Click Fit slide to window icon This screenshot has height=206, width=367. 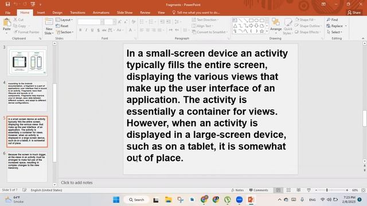[x=363, y=190]
